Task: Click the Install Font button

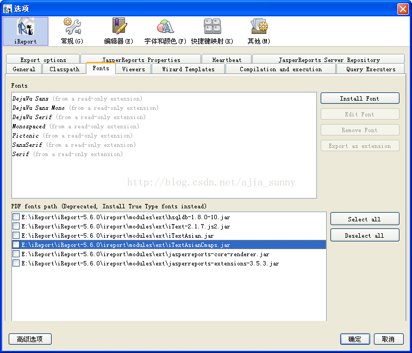Action: coord(360,98)
